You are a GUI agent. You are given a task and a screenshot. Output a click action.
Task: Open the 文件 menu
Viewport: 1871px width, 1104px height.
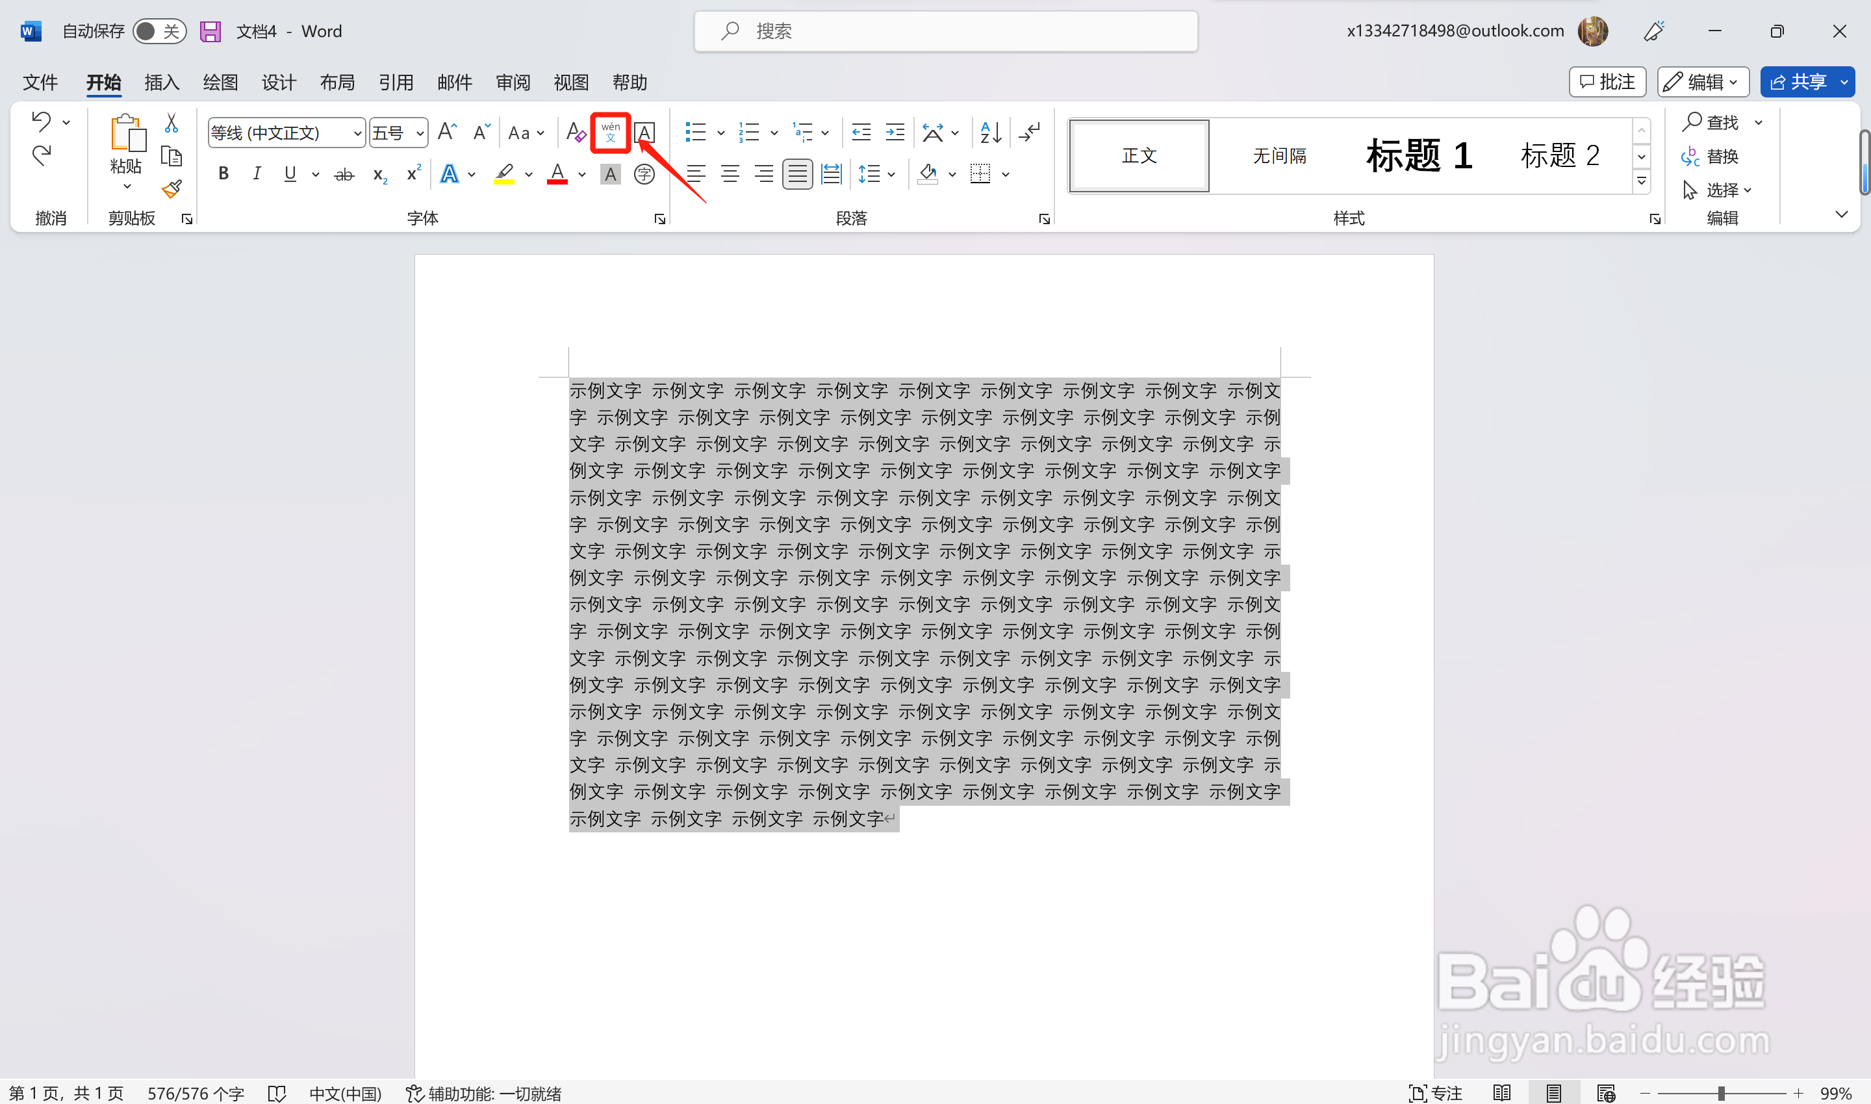pos(40,82)
